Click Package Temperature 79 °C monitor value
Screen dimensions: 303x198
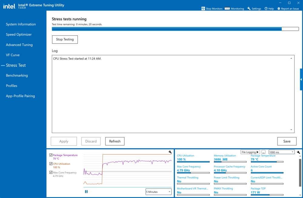click(255, 159)
